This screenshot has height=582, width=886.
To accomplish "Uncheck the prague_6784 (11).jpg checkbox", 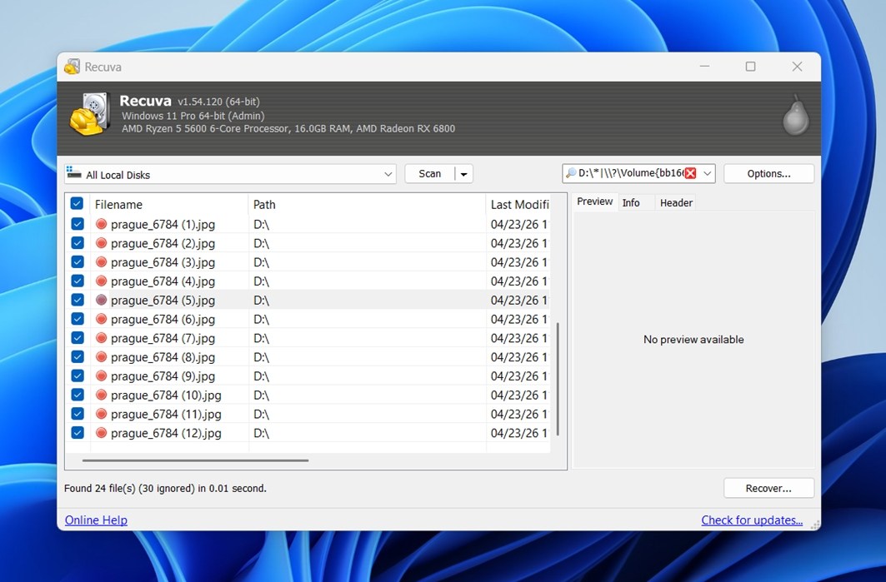I will [78, 414].
